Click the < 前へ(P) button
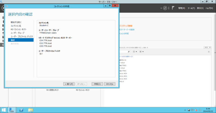The image size is (216, 113). (69, 84)
